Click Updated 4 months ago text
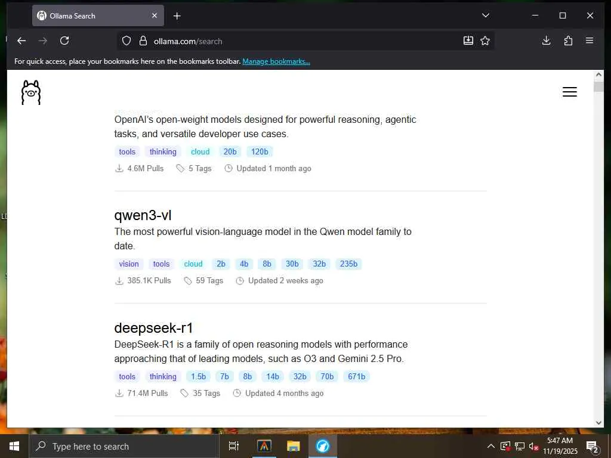This screenshot has width=611, height=458. click(284, 394)
